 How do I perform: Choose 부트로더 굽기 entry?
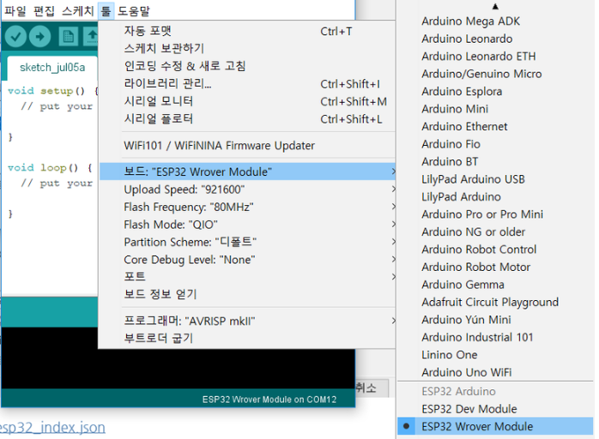point(247,338)
